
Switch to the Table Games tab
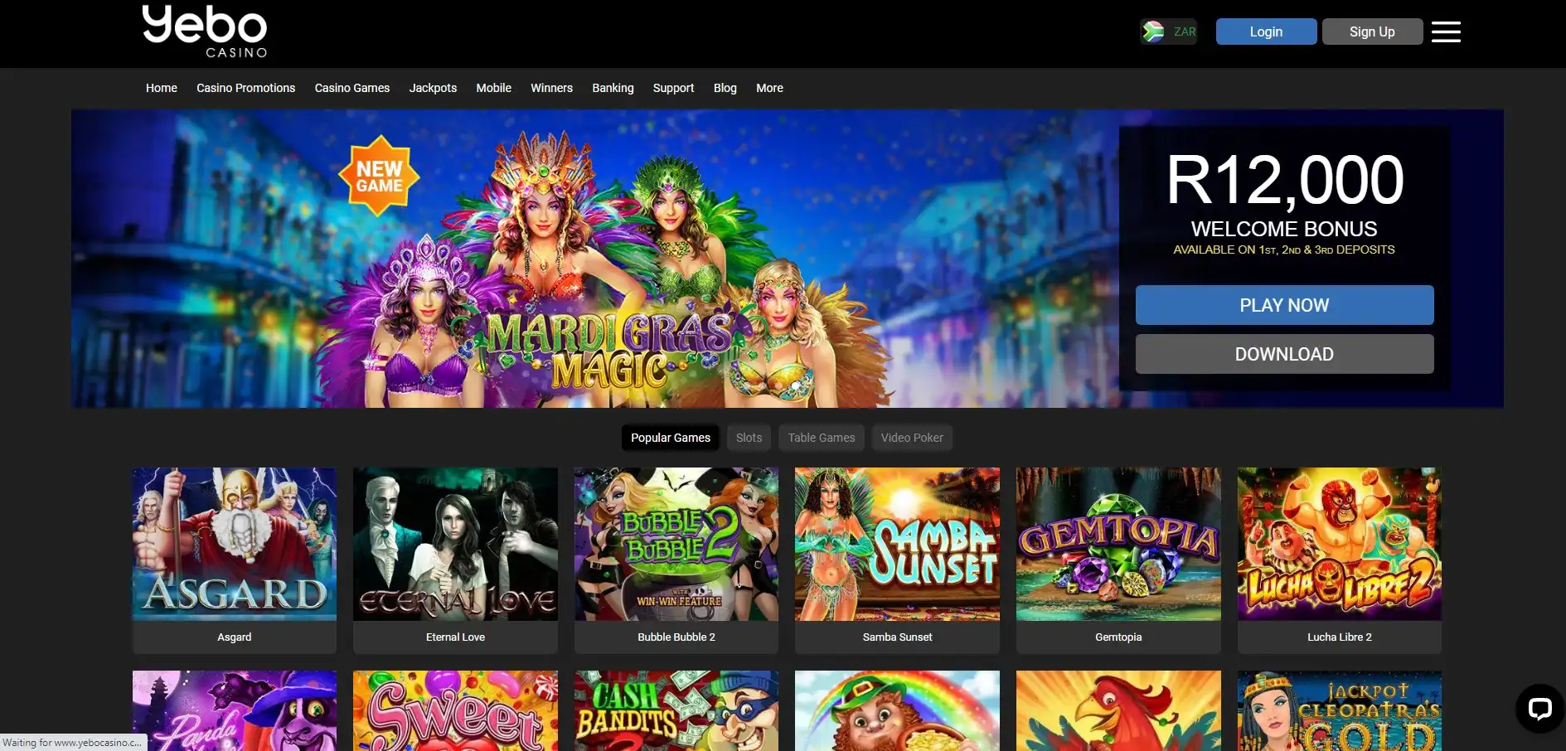tap(821, 438)
